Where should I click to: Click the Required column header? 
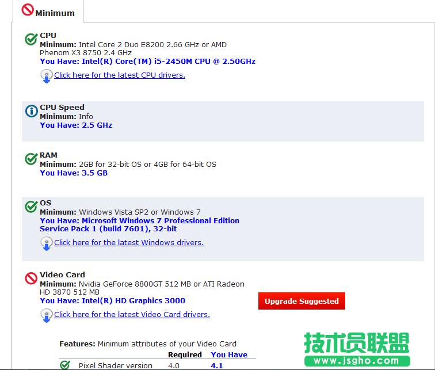(185, 354)
